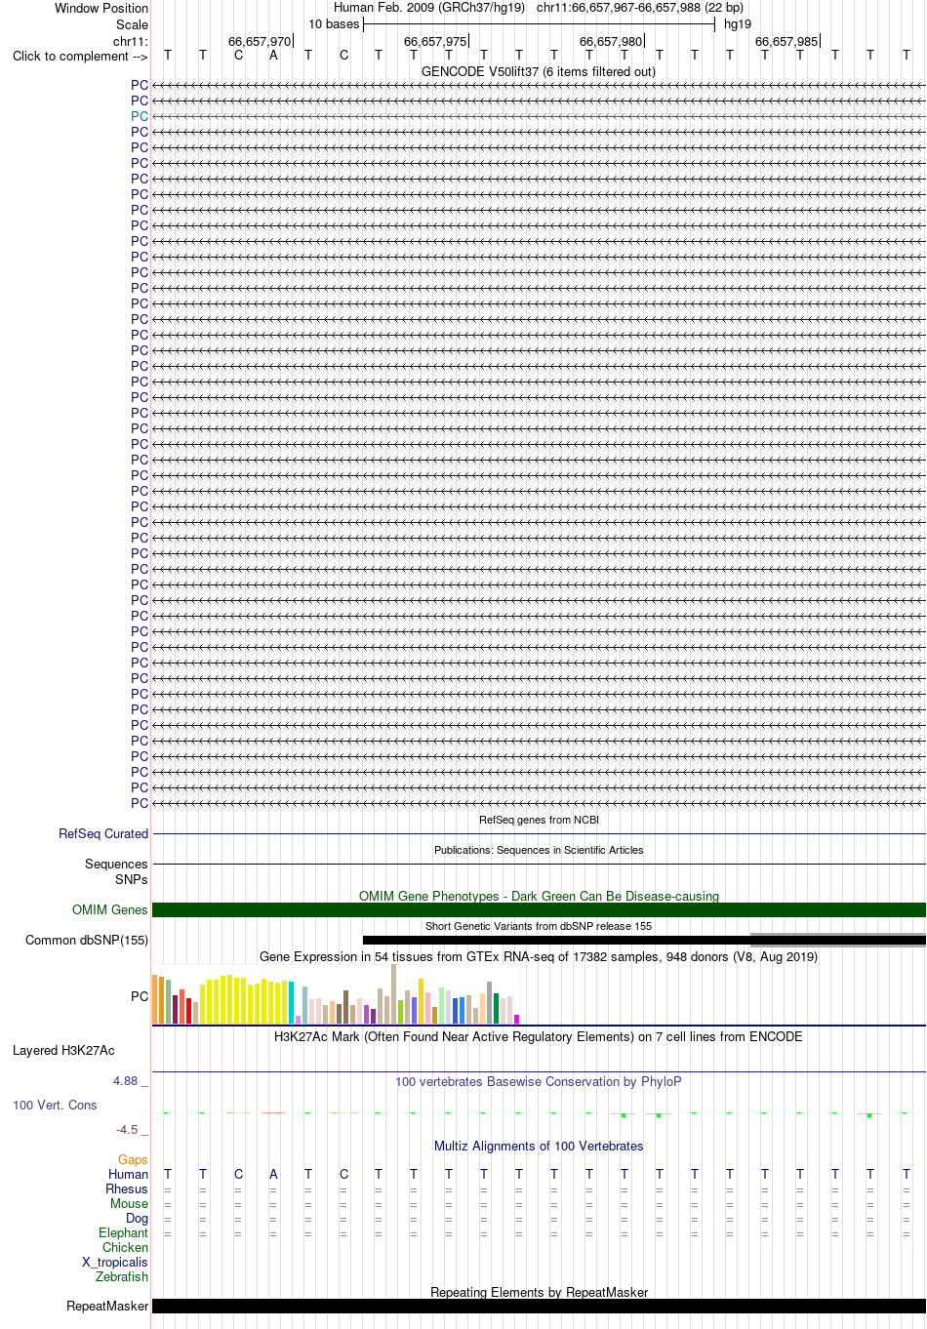Open the RefSeq Curated track label
This screenshot has height=1329, width=927.
click(103, 833)
